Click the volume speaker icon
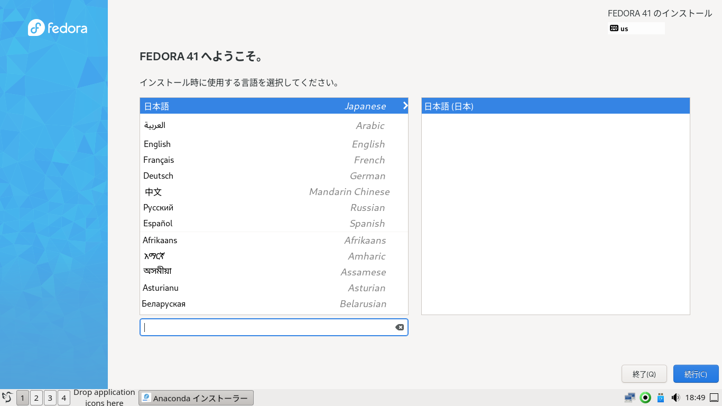Image resolution: width=722 pixels, height=406 pixels. point(675,398)
